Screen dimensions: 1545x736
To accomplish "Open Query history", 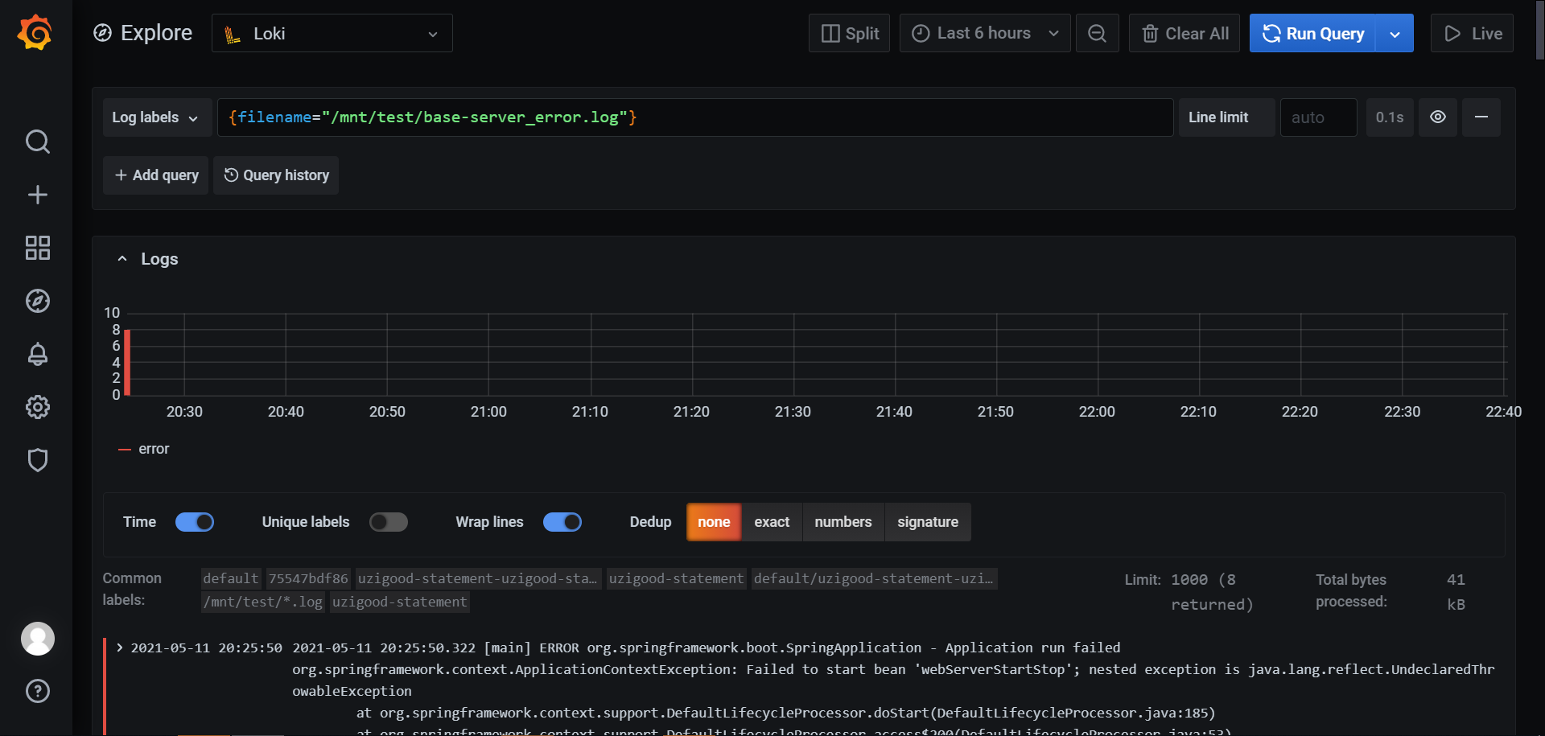I will click(276, 175).
